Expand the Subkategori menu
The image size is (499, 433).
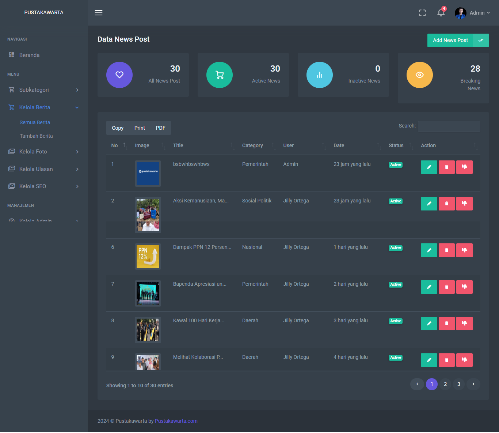pyautogui.click(x=44, y=90)
